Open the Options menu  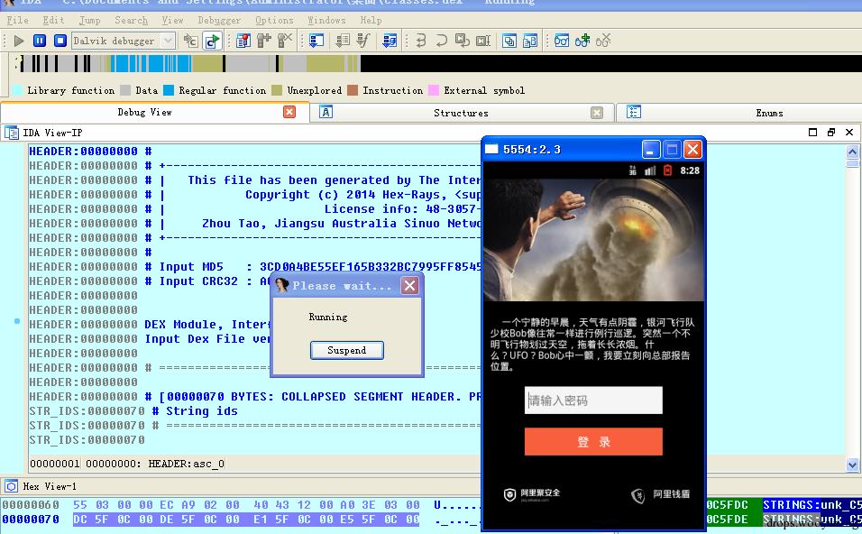tap(274, 21)
